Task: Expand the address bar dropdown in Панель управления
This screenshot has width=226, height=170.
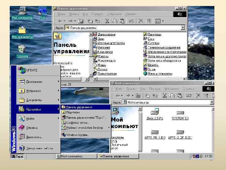Action: (x=183, y=28)
